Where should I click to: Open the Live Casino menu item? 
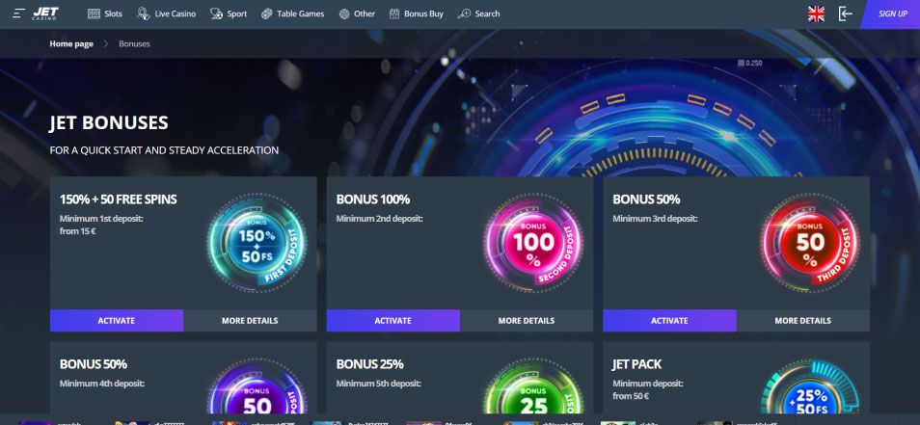click(x=167, y=13)
